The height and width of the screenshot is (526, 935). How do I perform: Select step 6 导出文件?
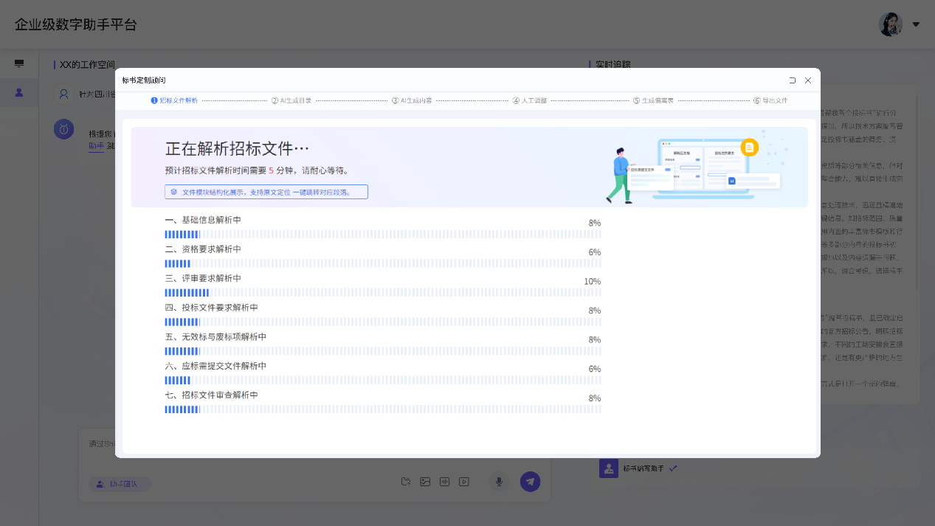coord(770,100)
